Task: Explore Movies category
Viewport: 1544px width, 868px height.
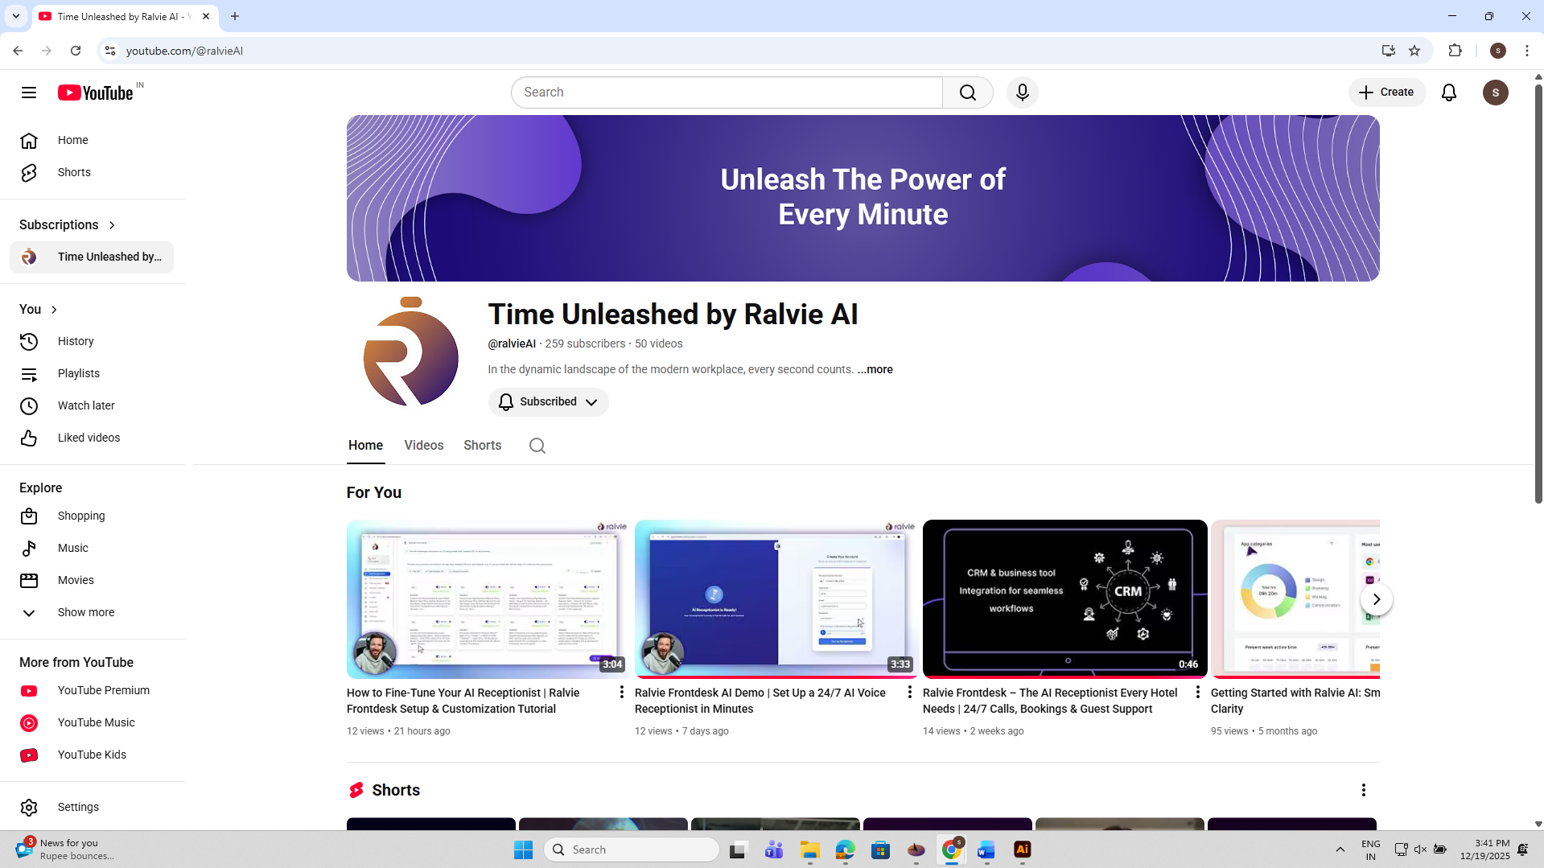Action: click(x=92, y=580)
